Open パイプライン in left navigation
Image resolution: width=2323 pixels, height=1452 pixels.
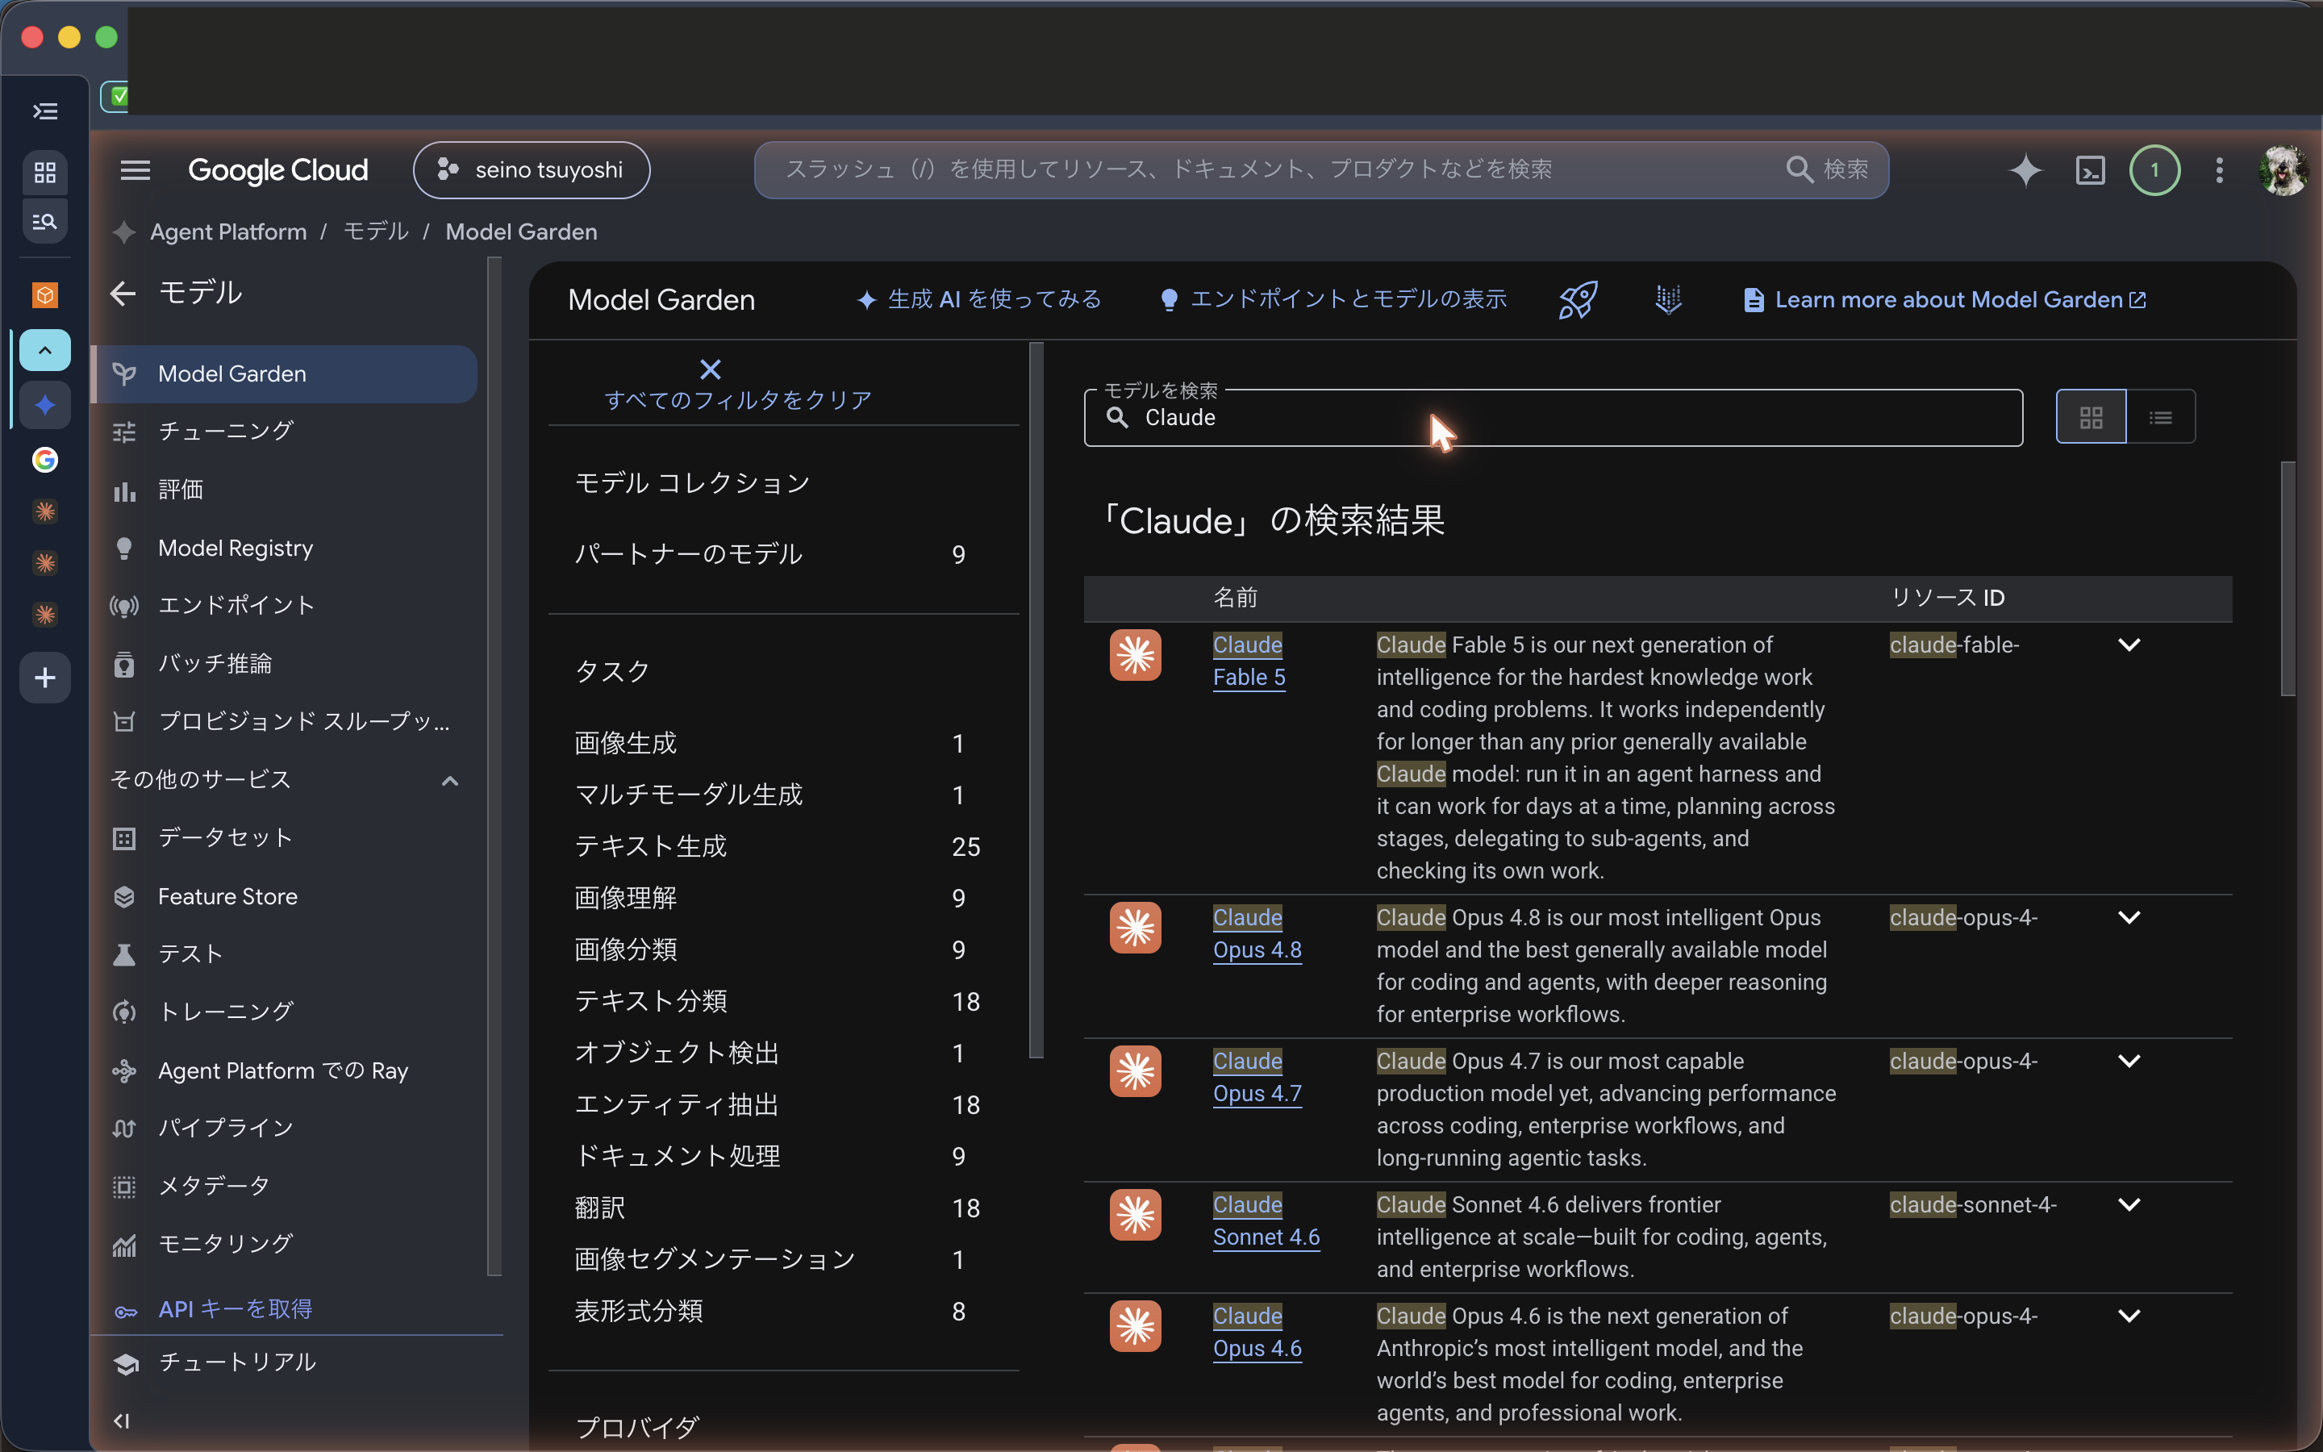coord(284,1128)
